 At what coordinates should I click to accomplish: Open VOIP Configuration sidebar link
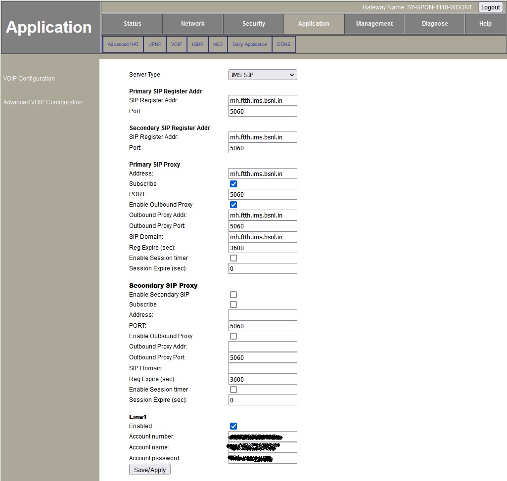click(x=29, y=79)
